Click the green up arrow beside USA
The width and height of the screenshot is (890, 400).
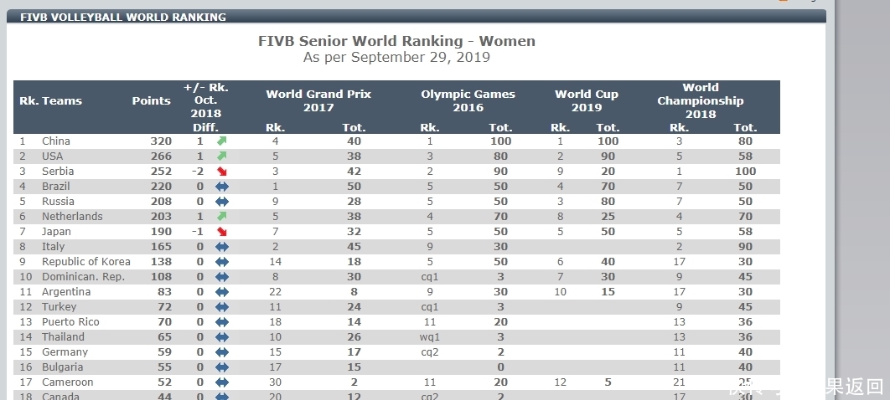click(222, 156)
